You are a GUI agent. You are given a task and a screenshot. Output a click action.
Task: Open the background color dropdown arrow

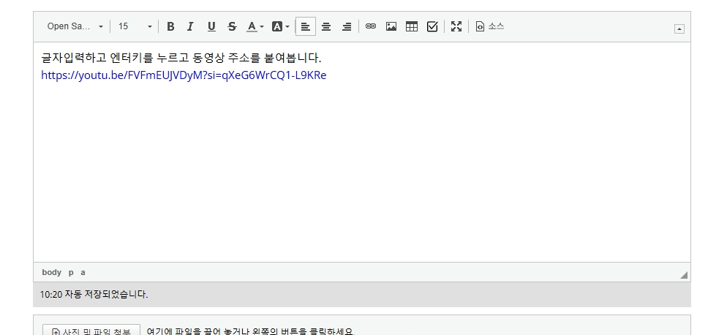(x=287, y=26)
